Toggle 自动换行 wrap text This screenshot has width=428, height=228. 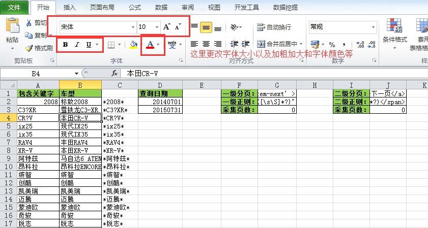[274, 27]
